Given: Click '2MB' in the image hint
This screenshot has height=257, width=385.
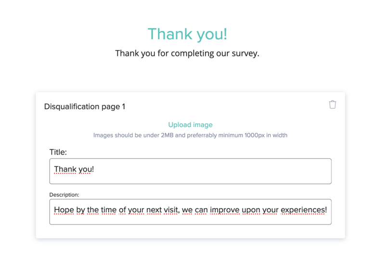Looking at the screenshot, I should 167,135.
